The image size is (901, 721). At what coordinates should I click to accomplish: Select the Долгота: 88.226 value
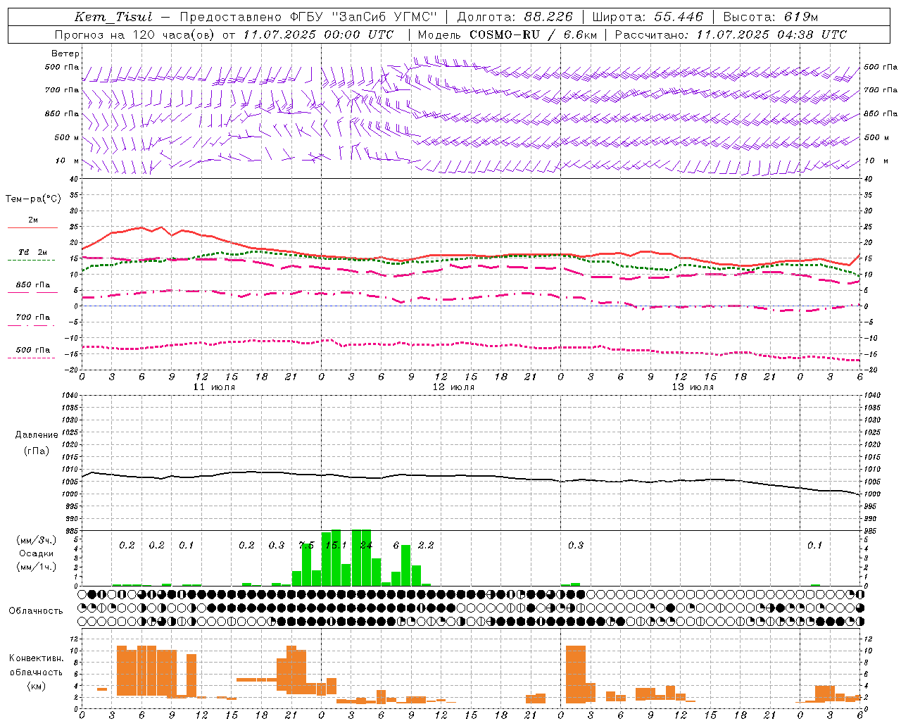coord(515,17)
